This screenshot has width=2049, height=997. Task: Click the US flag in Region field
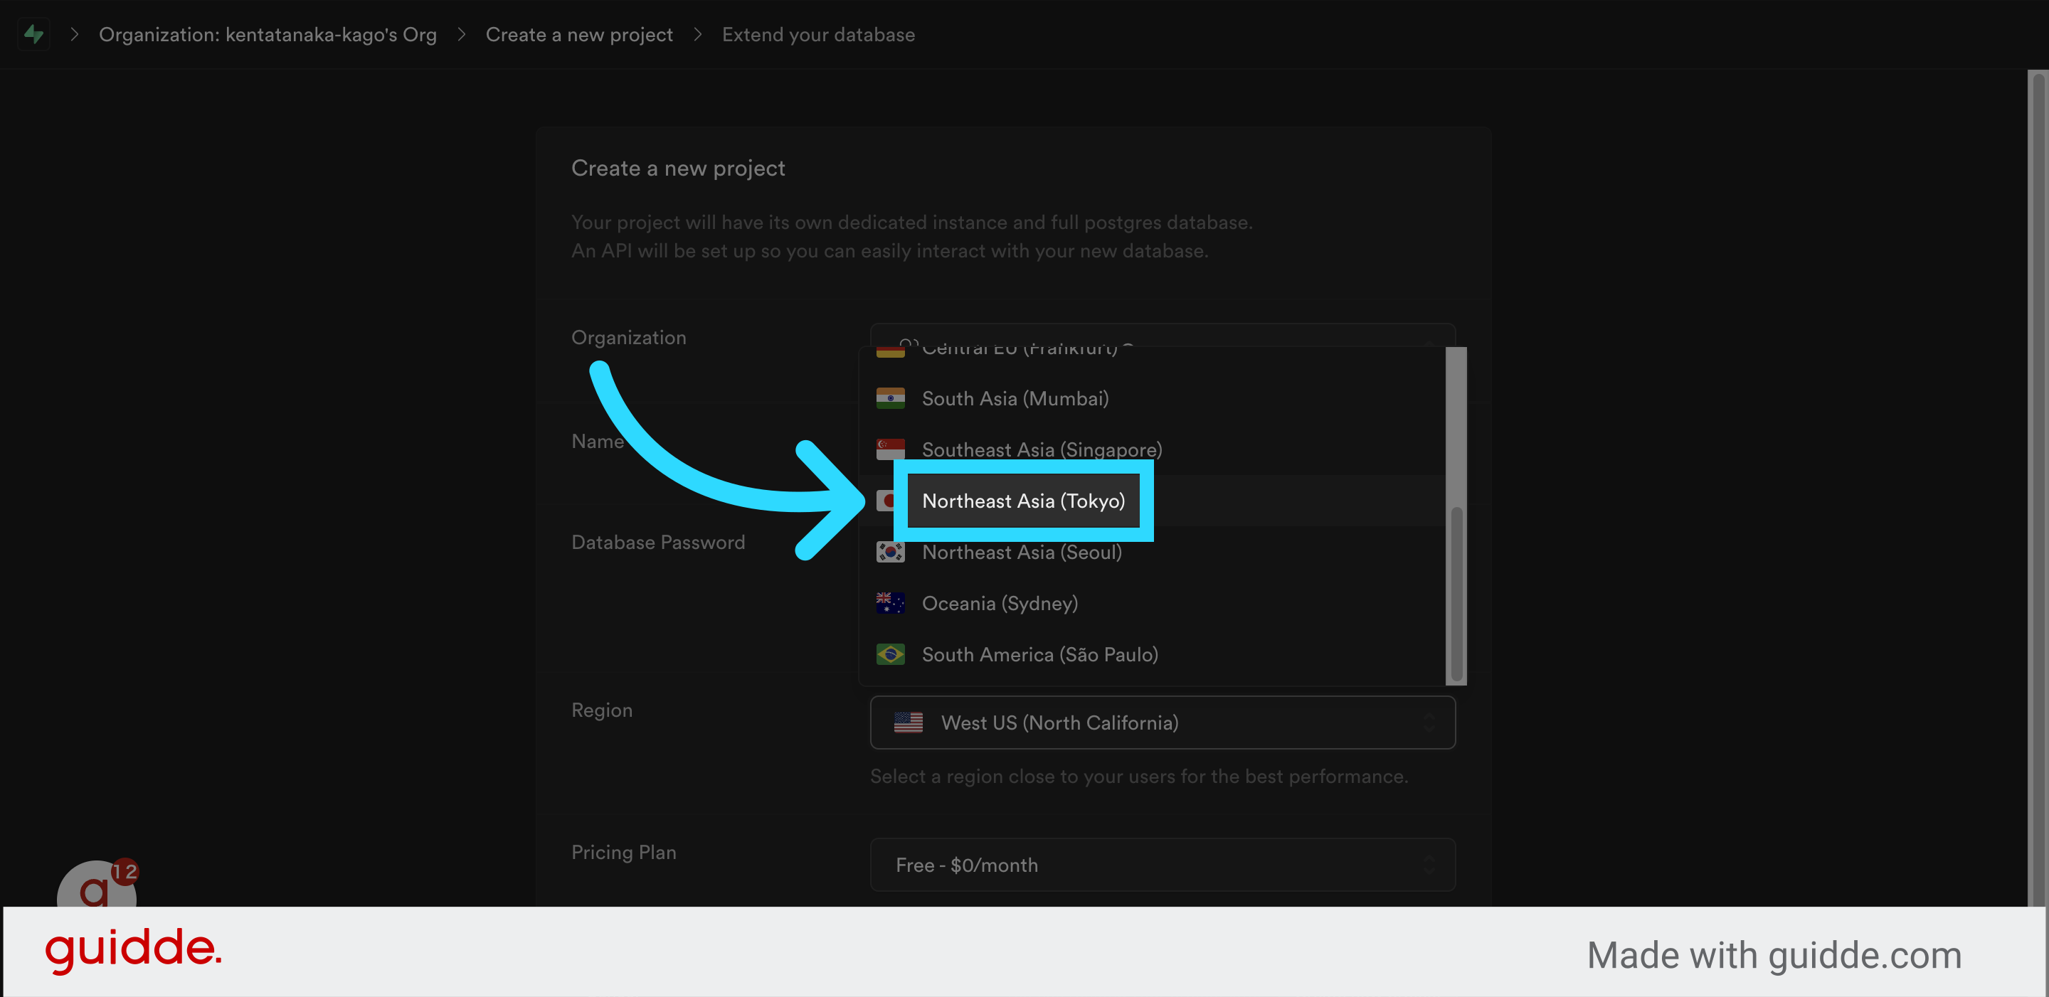908,723
